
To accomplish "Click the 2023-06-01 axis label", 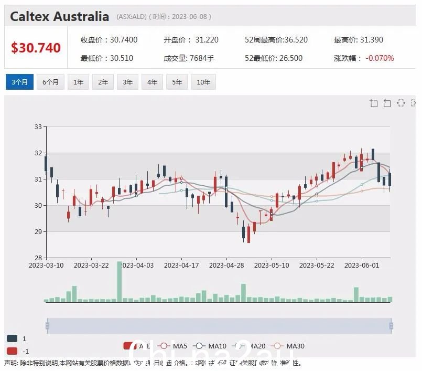I will (362, 266).
